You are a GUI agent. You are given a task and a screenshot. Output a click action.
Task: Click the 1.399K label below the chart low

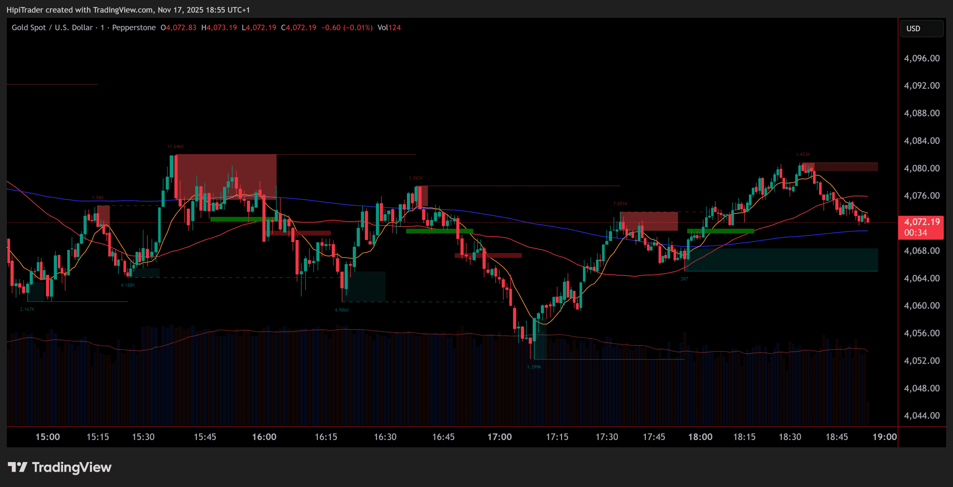(534, 367)
